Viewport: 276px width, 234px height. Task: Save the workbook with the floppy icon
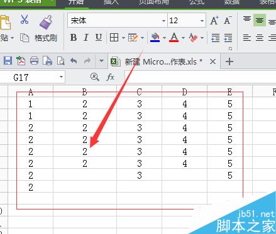(x=8, y=61)
